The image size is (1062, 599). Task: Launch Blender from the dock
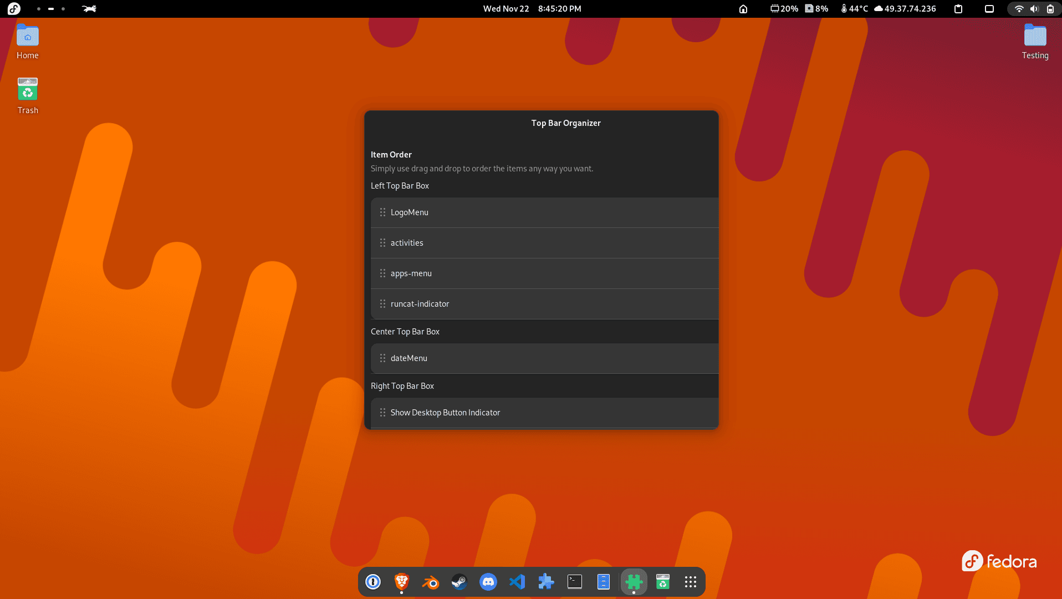pos(431,582)
